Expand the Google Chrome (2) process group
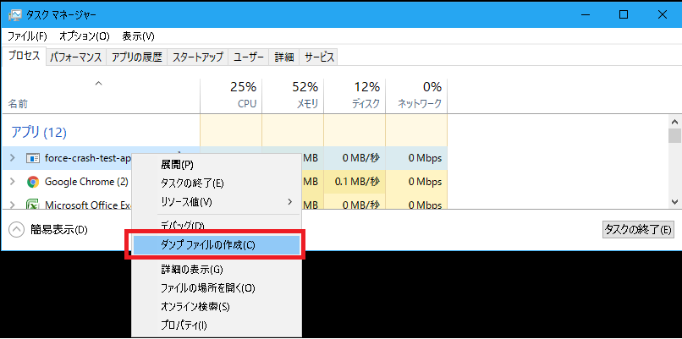The width and height of the screenshot is (682, 339). point(13,182)
